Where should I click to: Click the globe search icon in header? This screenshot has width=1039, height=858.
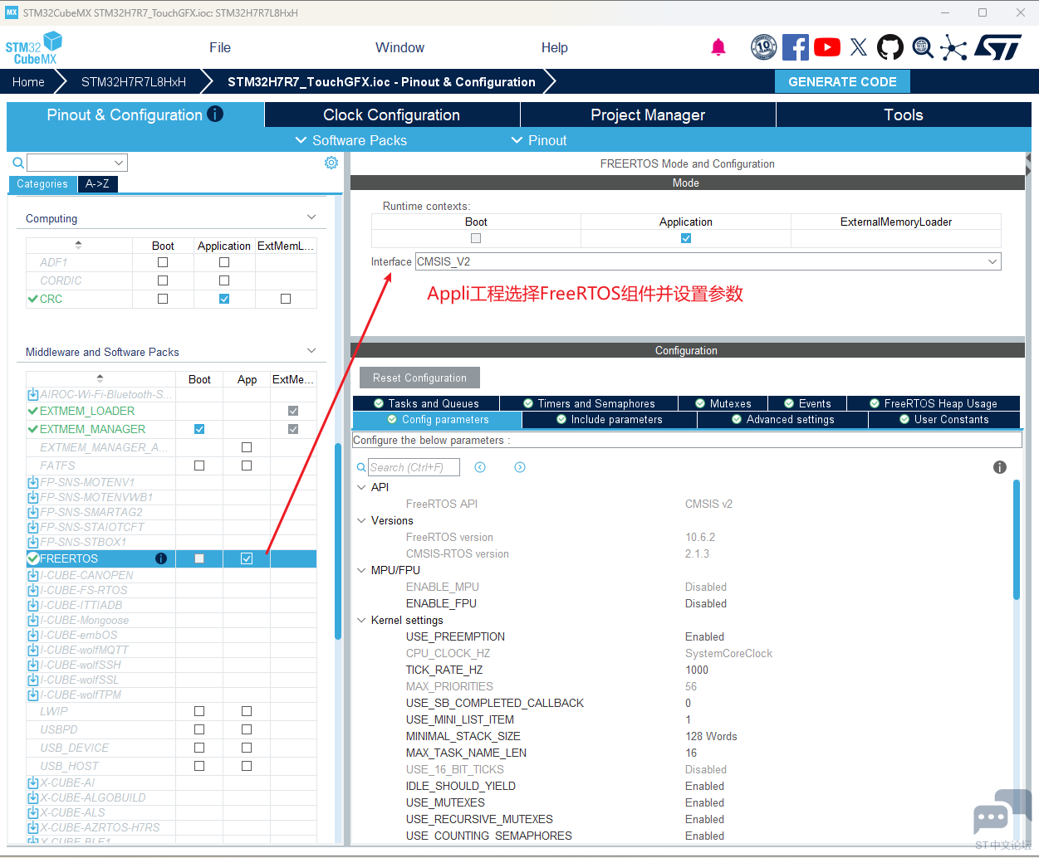(x=923, y=47)
